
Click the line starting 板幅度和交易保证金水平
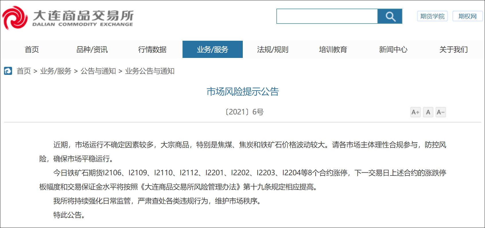click(179, 187)
